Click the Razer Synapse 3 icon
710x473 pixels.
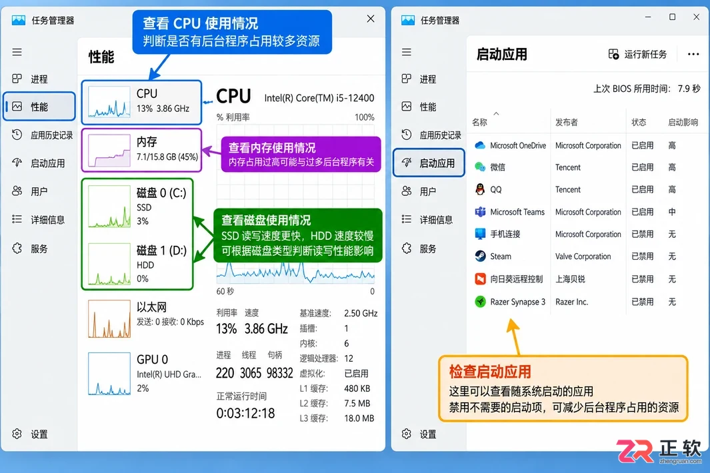pos(480,301)
